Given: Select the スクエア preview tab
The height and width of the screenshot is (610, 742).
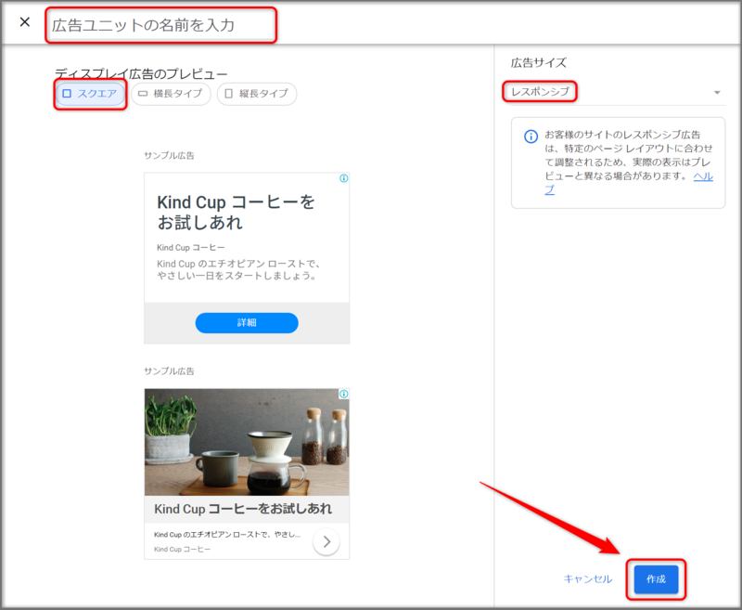Looking at the screenshot, I should (90, 94).
